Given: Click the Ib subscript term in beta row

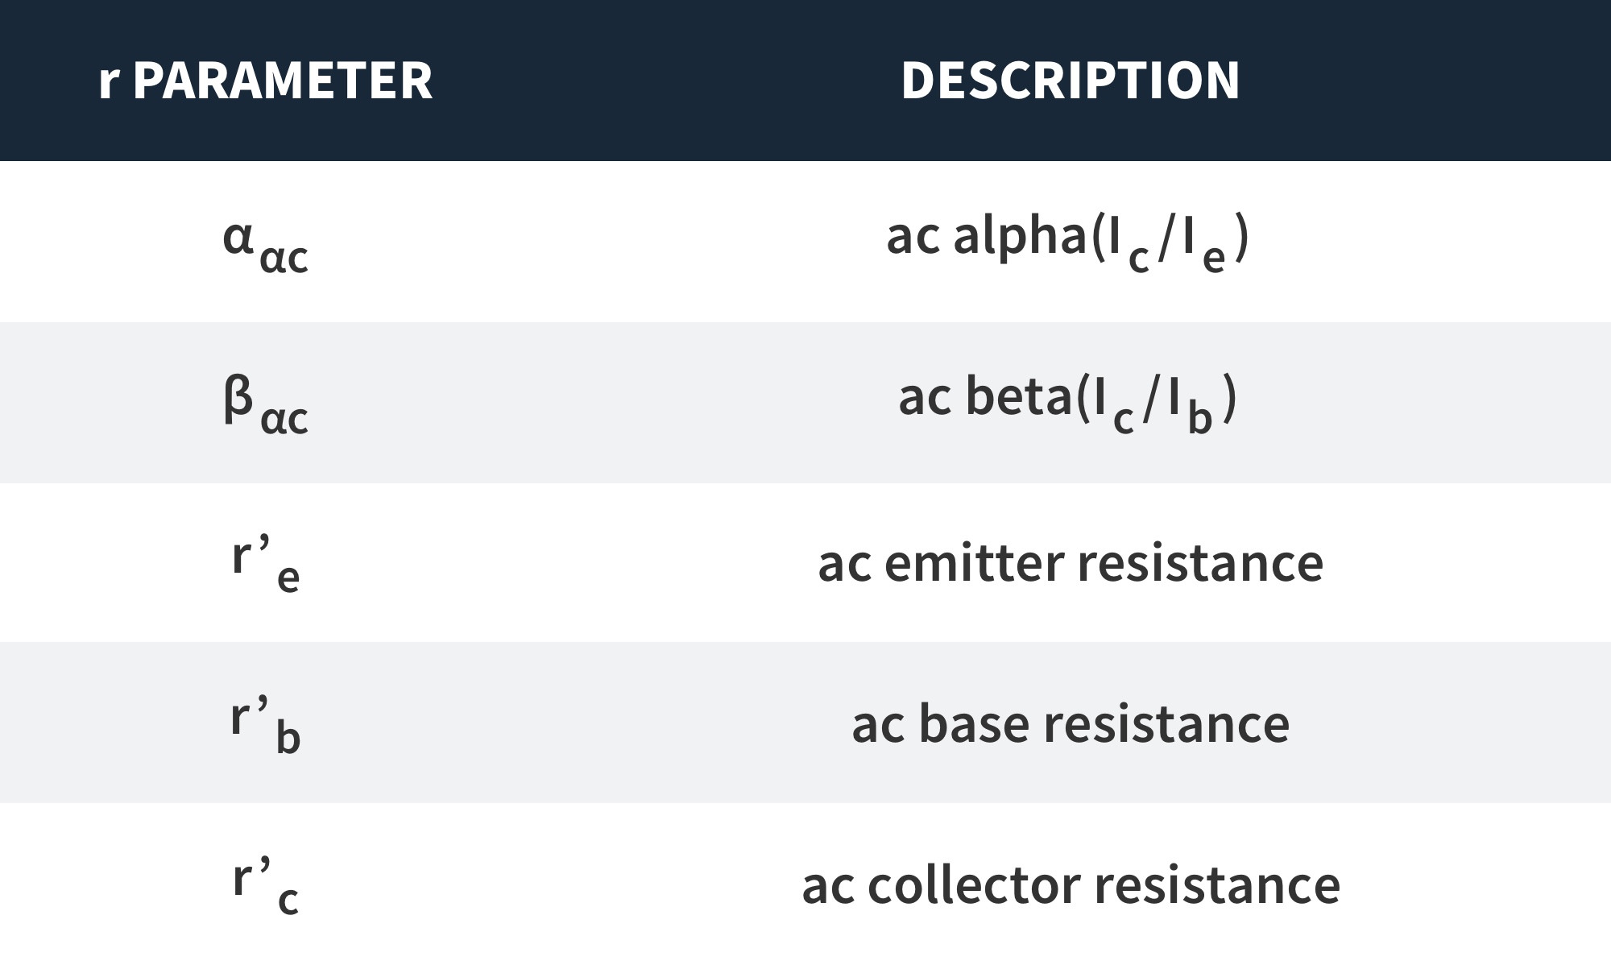Looking at the screenshot, I should tap(1191, 406).
